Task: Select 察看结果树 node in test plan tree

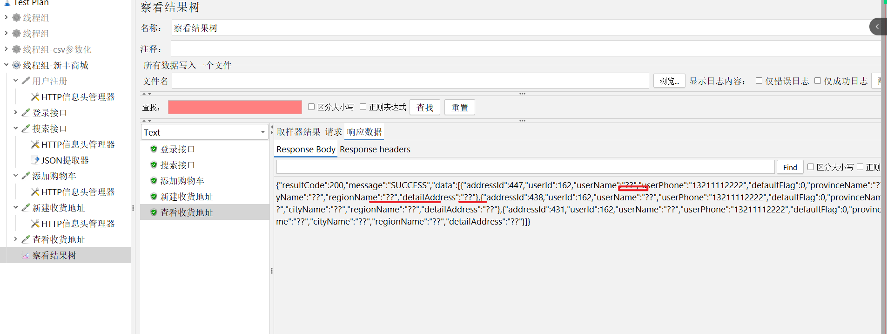Action: tap(54, 255)
